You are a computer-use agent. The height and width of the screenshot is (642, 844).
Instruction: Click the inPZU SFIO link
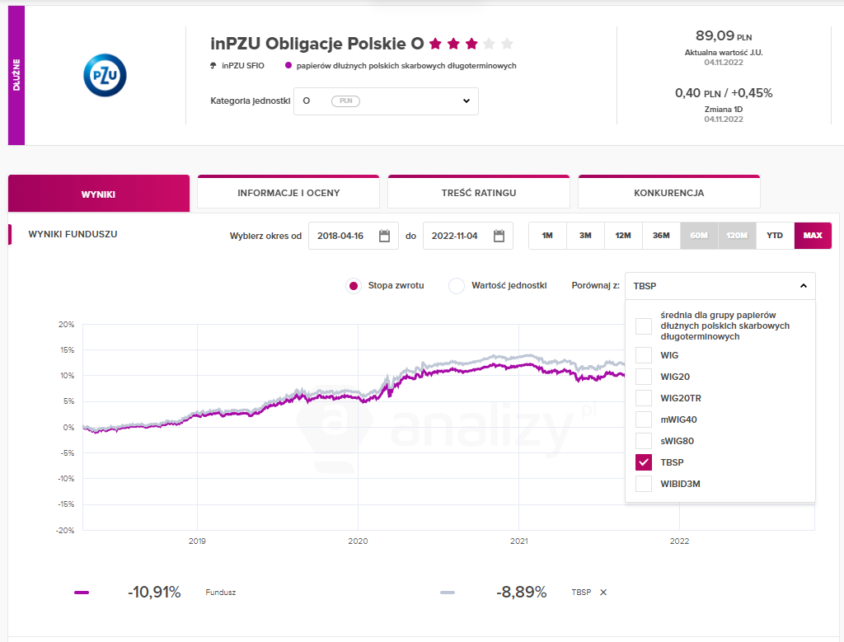coord(243,66)
